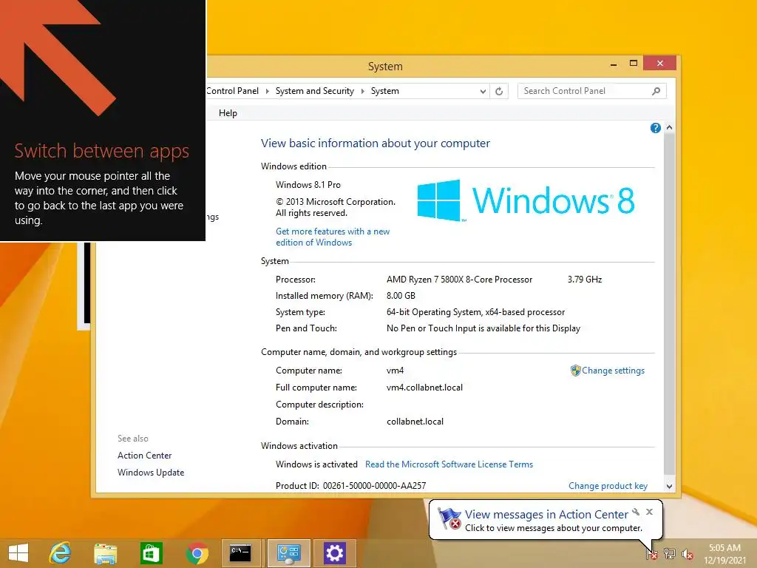The width and height of the screenshot is (757, 568).
Task: Expand the address bar history dropdown
Action: click(482, 91)
